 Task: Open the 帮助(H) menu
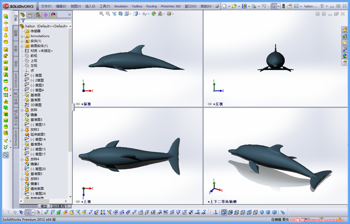(206, 6)
